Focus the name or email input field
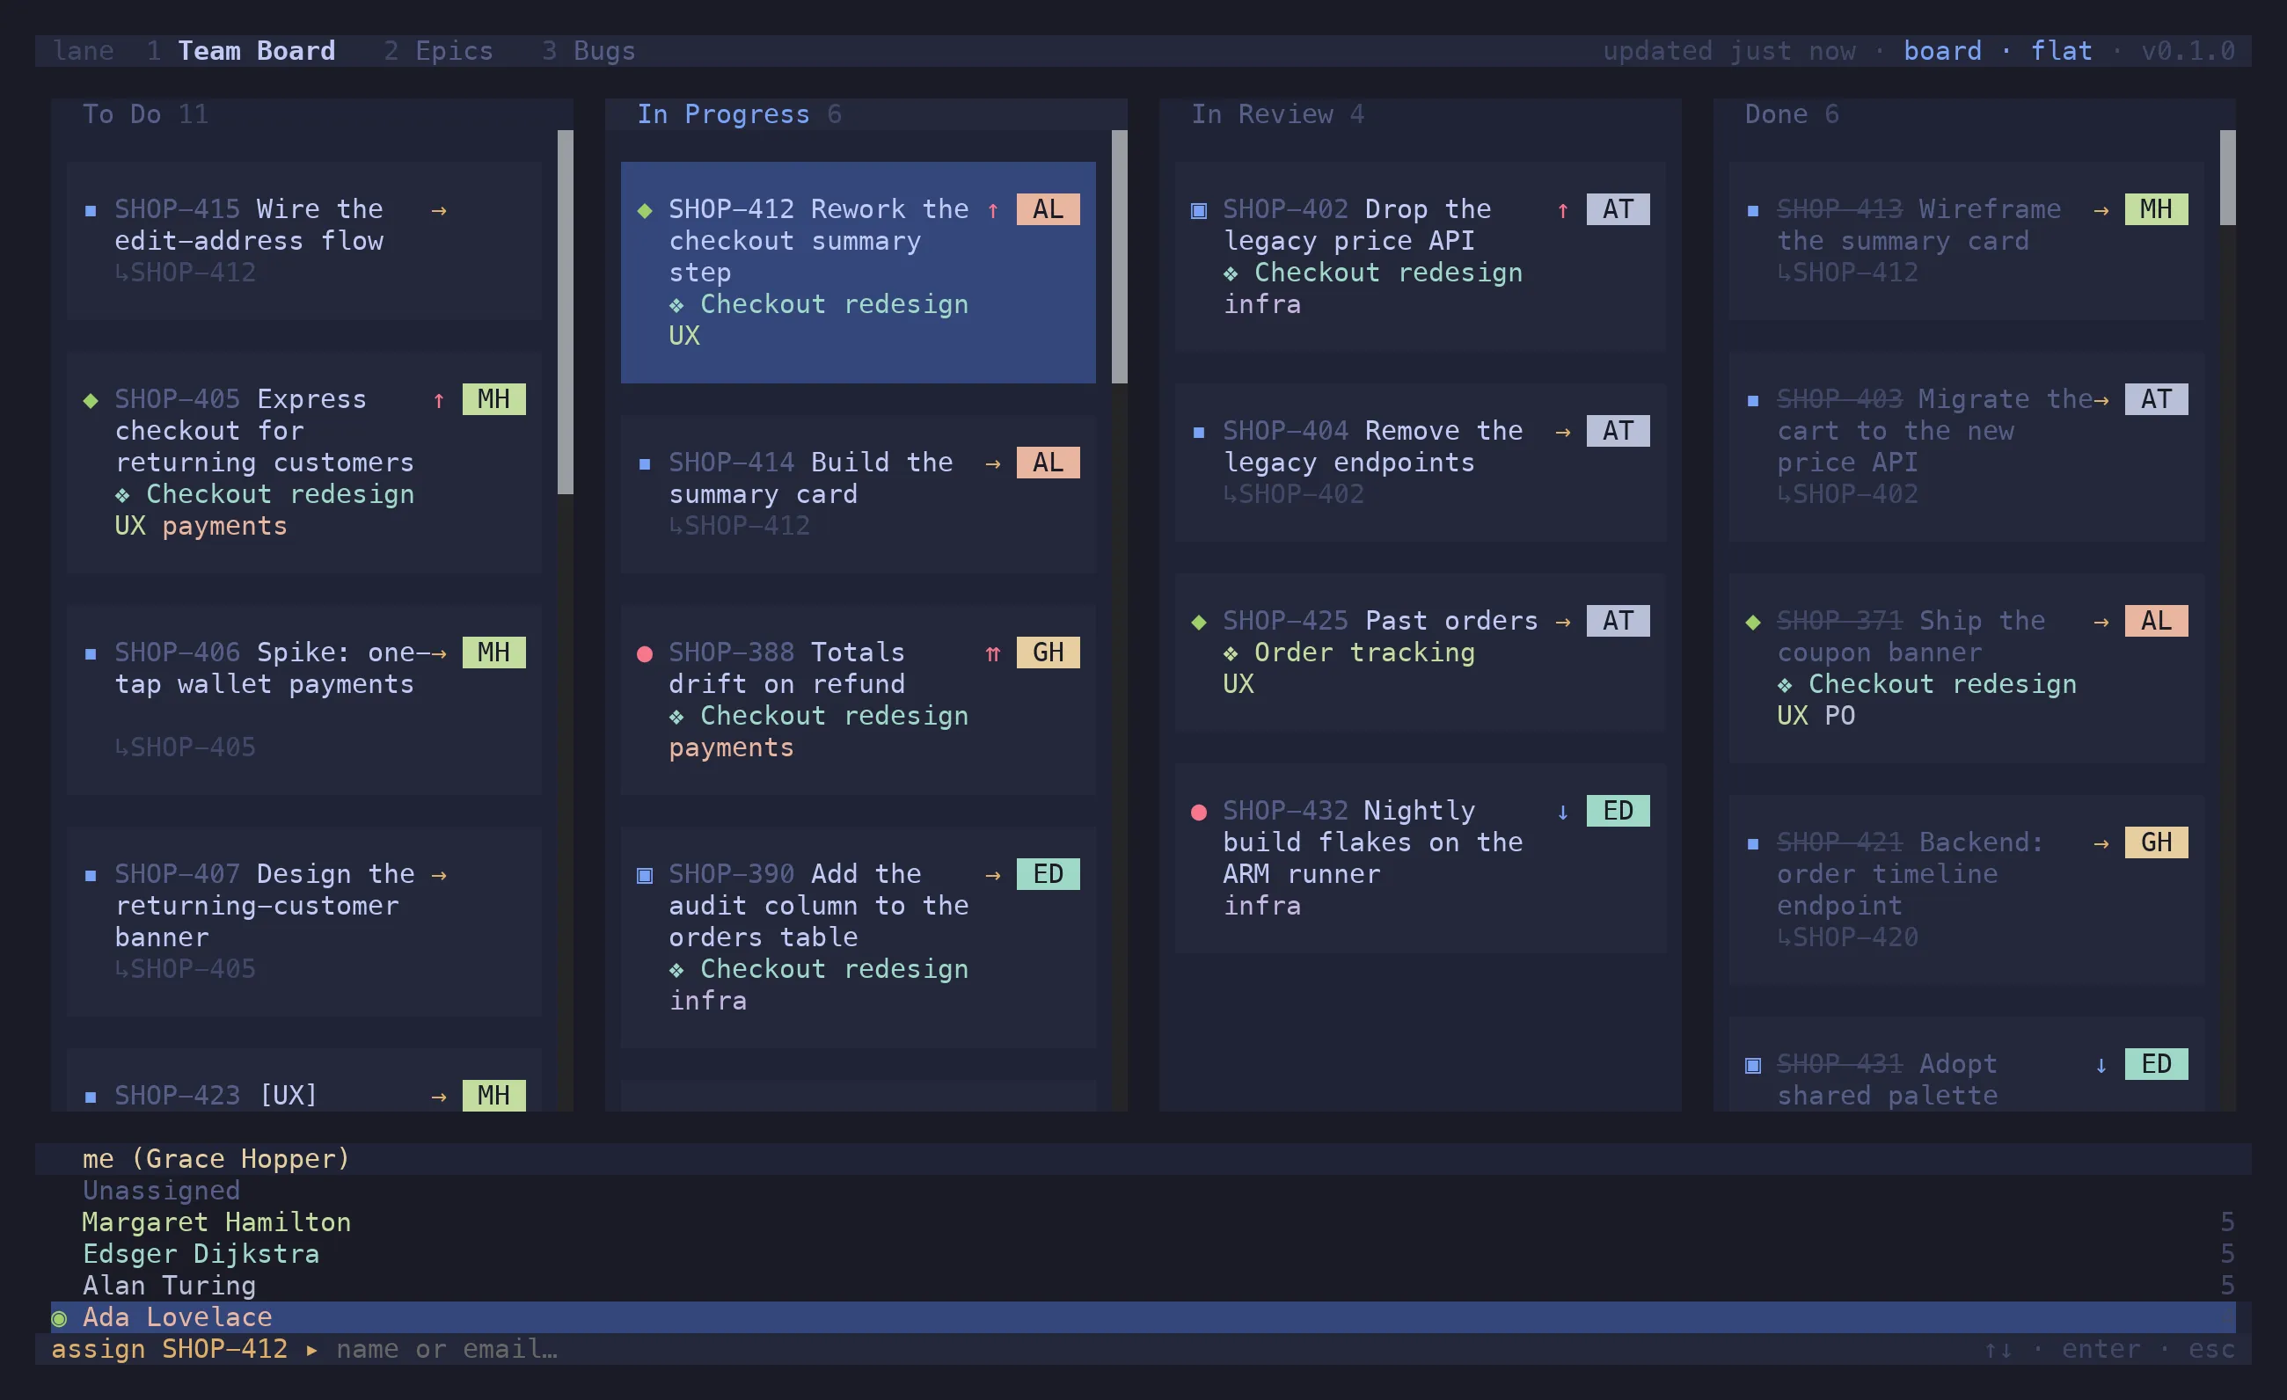Image resolution: width=2287 pixels, height=1400 pixels. click(1151, 1350)
